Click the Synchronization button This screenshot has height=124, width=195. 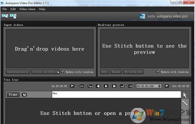coord(18,72)
